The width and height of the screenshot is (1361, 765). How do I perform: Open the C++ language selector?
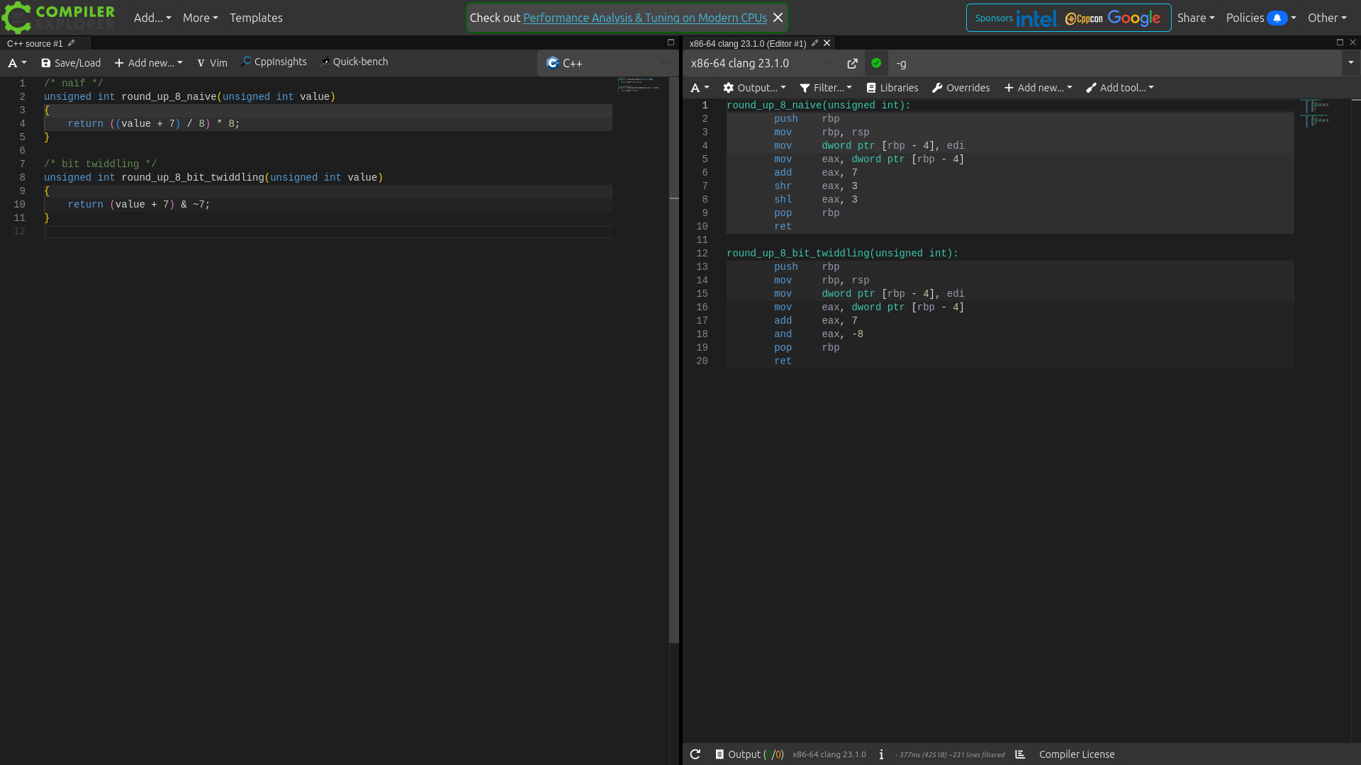click(607, 63)
